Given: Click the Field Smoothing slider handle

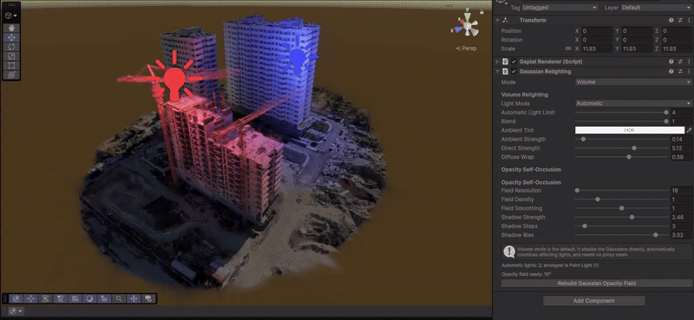Looking at the screenshot, I should (x=621, y=208).
